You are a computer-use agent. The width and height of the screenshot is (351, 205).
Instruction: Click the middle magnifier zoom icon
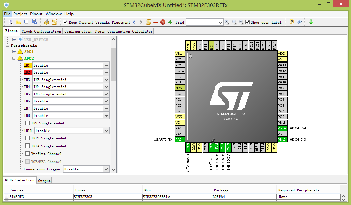234,22
